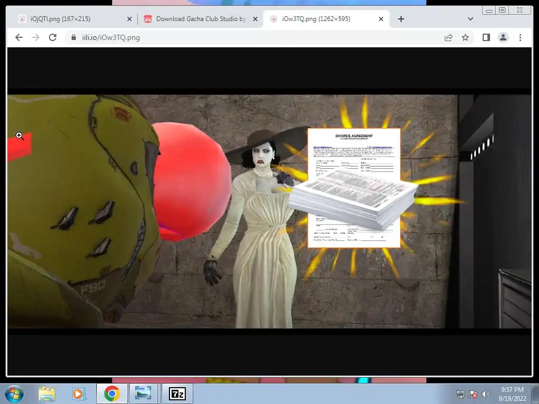The height and width of the screenshot is (404, 539).
Task: Close the iOjQTI.png tab
Action: click(129, 19)
